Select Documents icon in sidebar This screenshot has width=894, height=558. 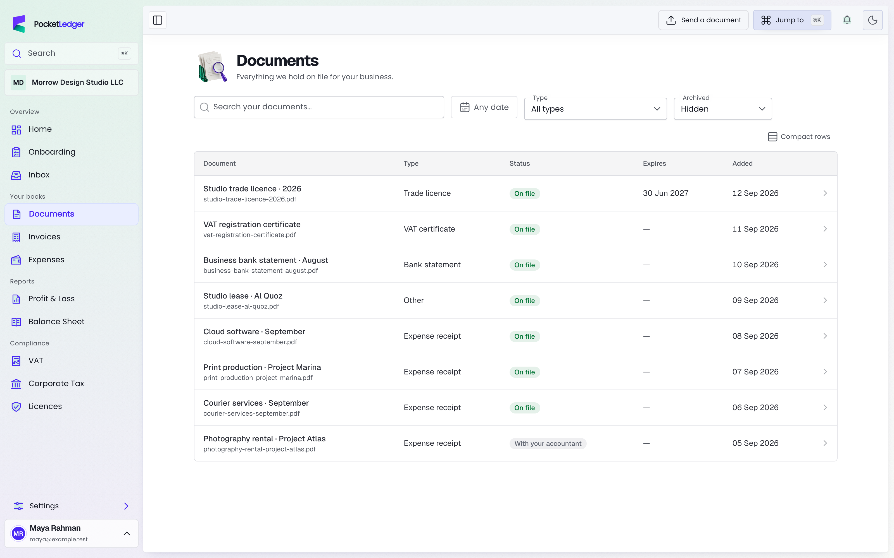point(17,214)
